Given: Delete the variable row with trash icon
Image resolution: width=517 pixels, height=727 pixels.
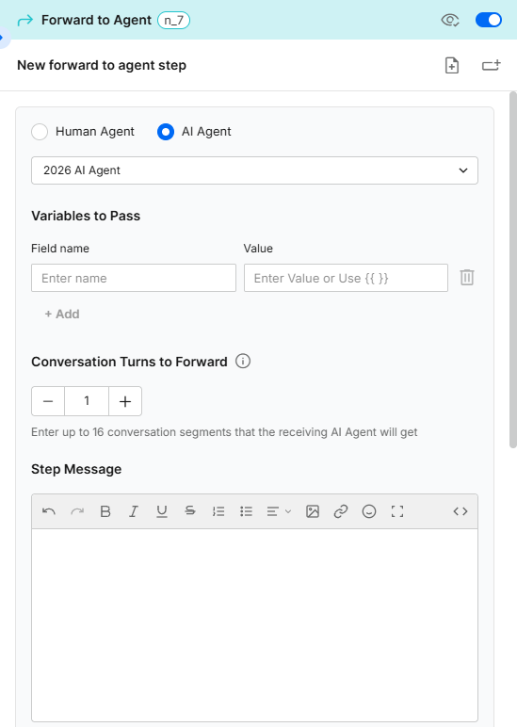Looking at the screenshot, I should [x=467, y=277].
